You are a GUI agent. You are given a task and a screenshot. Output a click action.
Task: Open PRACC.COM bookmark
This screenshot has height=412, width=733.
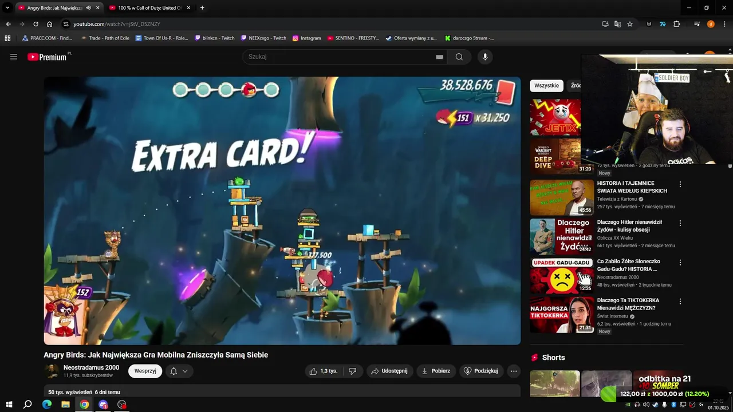tap(47, 38)
